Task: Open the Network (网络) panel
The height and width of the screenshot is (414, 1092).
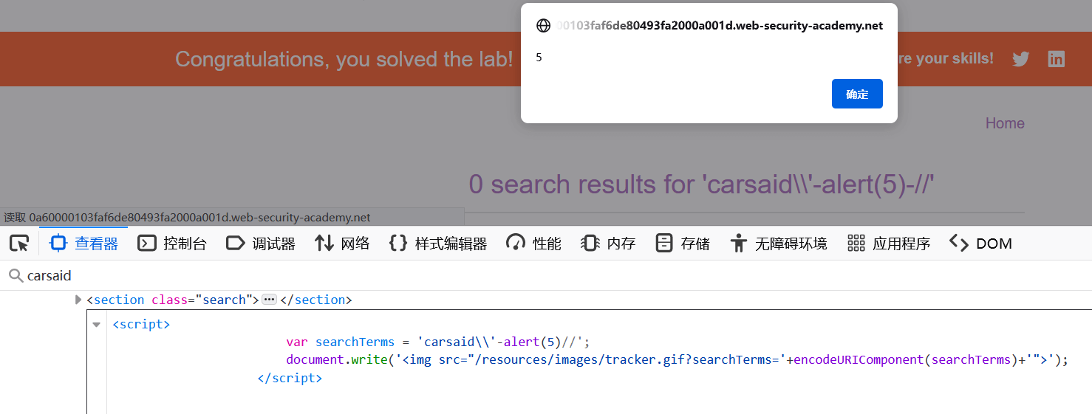Action: [342, 243]
